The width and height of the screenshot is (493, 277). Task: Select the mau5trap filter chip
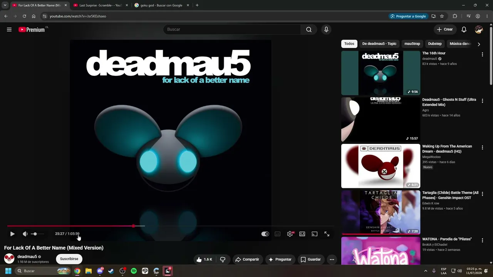tap(412, 44)
